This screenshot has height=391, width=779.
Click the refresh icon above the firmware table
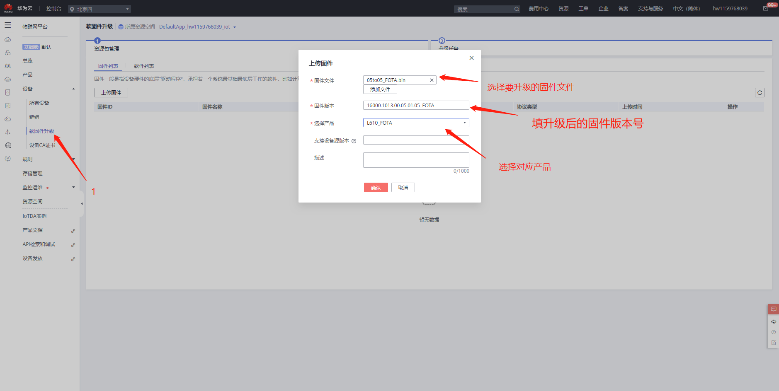tap(760, 93)
